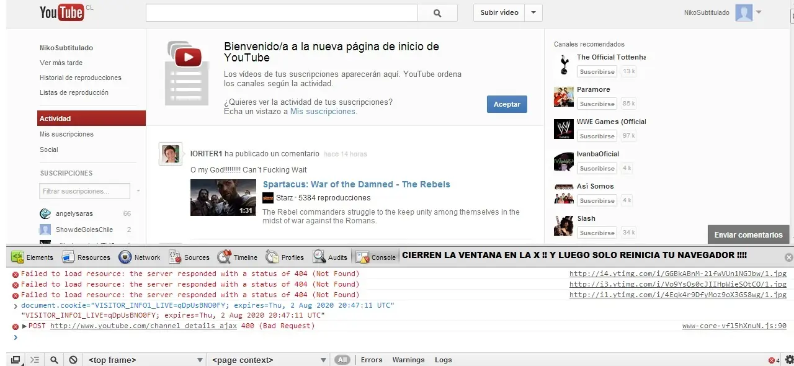The image size is (794, 366).
Task: Click the Aceptar button
Action: click(x=507, y=104)
